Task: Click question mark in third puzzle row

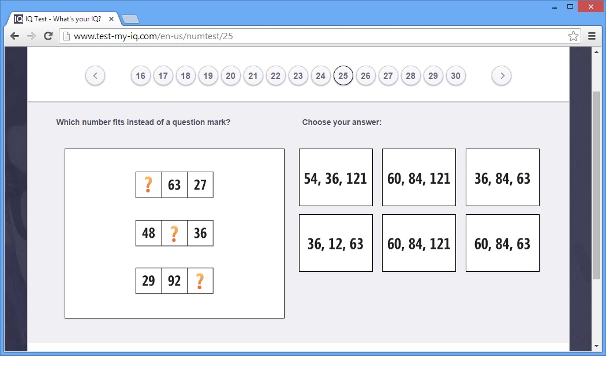Action: pyautogui.click(x=200, y=280)
